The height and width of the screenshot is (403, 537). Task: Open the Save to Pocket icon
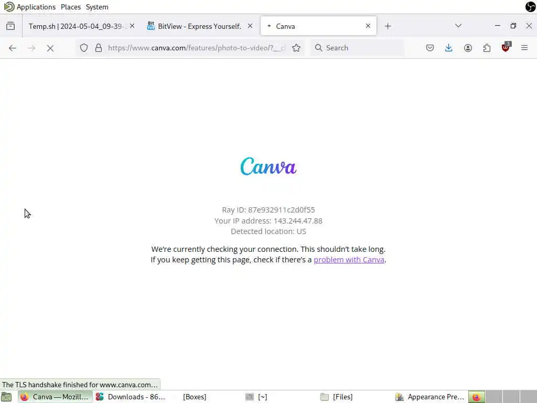pyautogui.click(x=430, y=48)
